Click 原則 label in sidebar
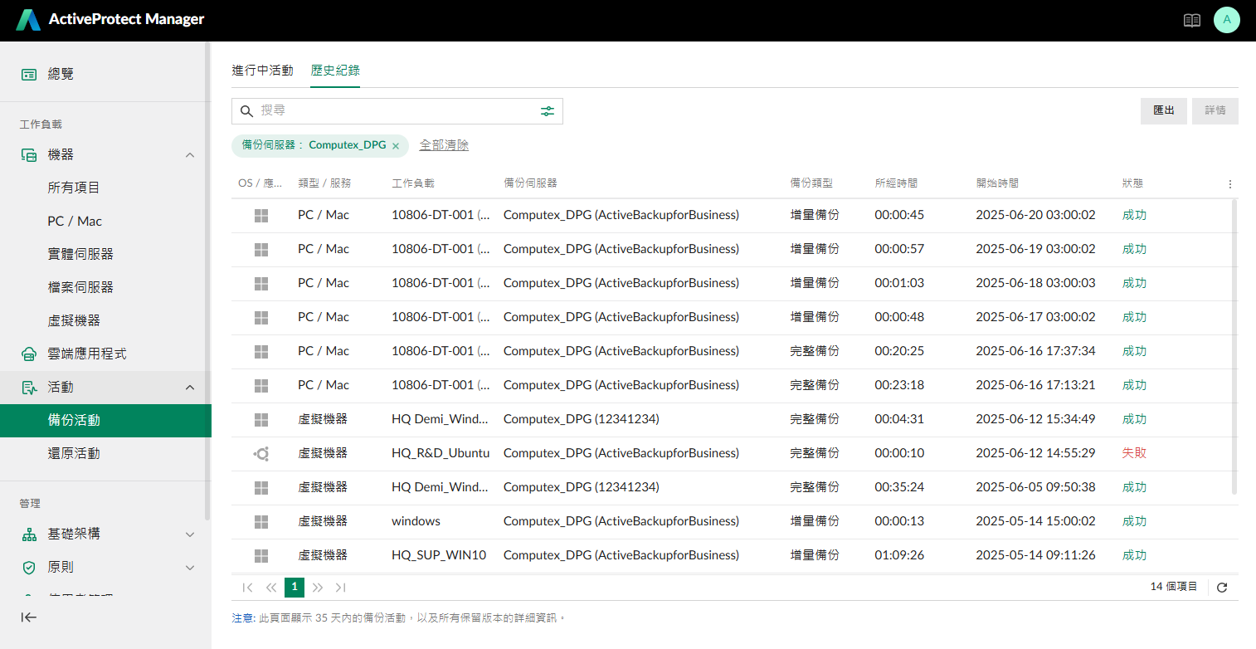 tap(61, 568)
